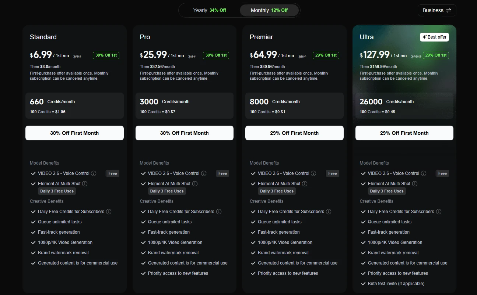Open info icon for Pro plan's Daily Free Credits
This screenshot has width=477, height=295.
coord(219,212)
